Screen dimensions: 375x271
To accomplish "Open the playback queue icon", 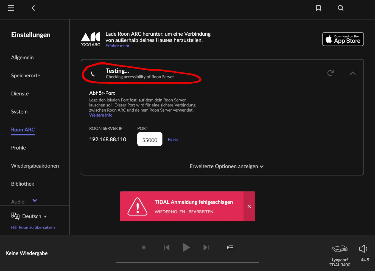I will [x=230, y=247].
